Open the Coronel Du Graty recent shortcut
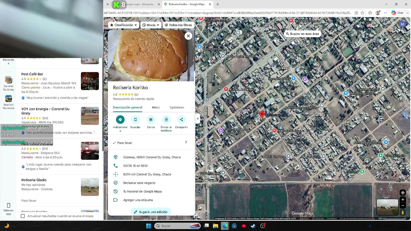Viewport: 411px width, 231px height. [9, 83]
